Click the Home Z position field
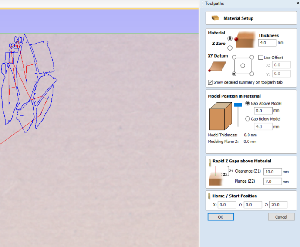The width and height of the screenshot is (300, 247). point(278,205)
